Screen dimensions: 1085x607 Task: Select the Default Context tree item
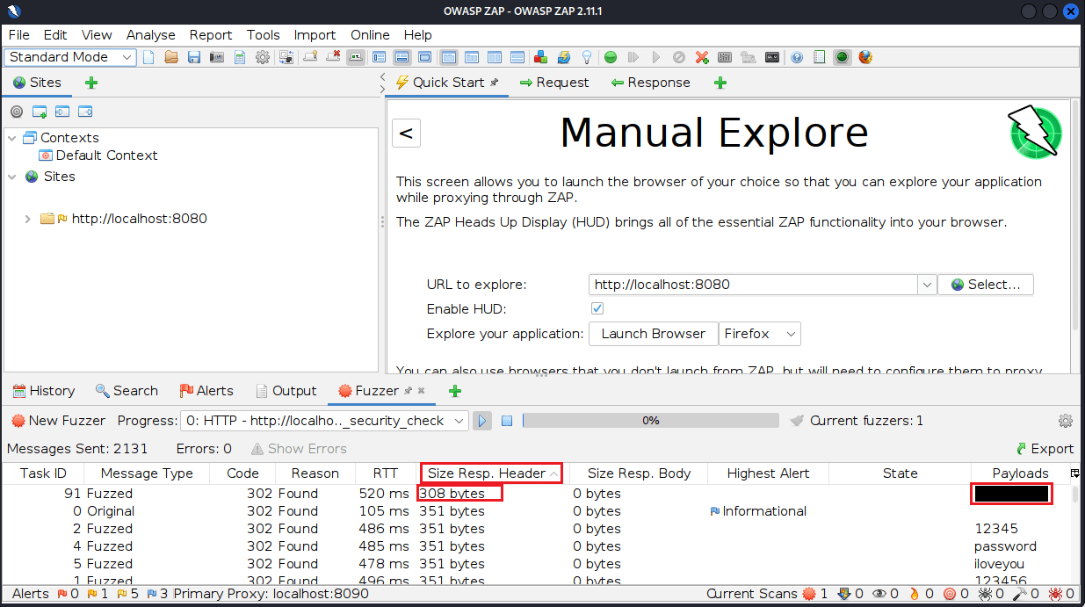click(98, 155)
